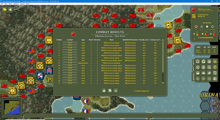220x120 pixels.
Task: Click the up triangle button below combat list
Action: (104, 91)
